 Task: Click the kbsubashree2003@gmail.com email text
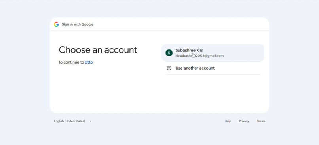tap(199, 56)
